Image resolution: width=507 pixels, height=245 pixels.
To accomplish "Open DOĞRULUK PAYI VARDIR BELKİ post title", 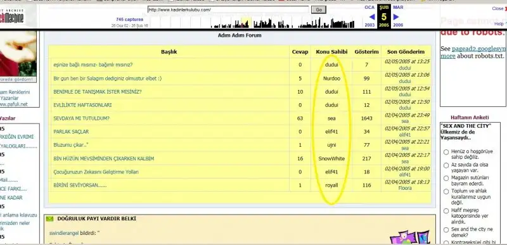I will (97, 219).
